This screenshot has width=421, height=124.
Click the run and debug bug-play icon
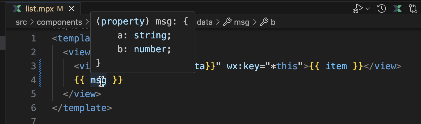coord(358,9)
